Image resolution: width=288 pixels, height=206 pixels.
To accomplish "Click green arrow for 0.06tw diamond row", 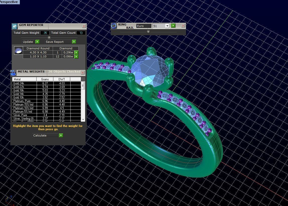I will pyautogui.click(x=76, y=57).
